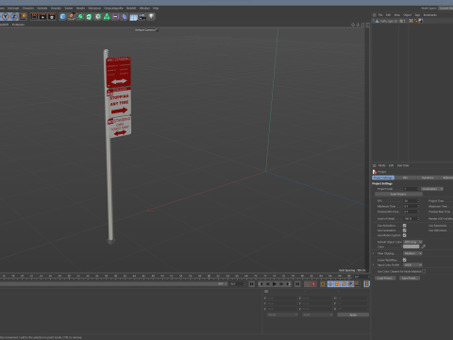Click the FPS input field
The image size is (453, 340).
411,201
